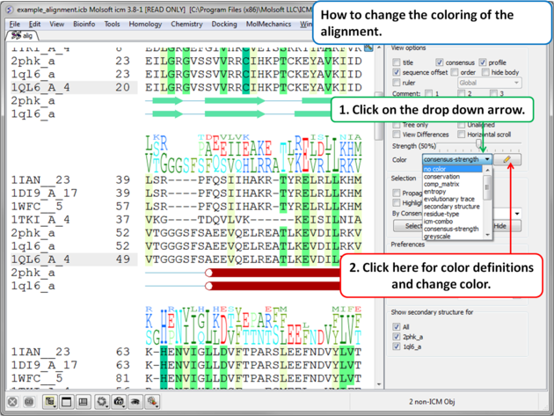Click the pencil color-edit icon button
Viewport: 554px width, 416px height.
pos(507,160)
